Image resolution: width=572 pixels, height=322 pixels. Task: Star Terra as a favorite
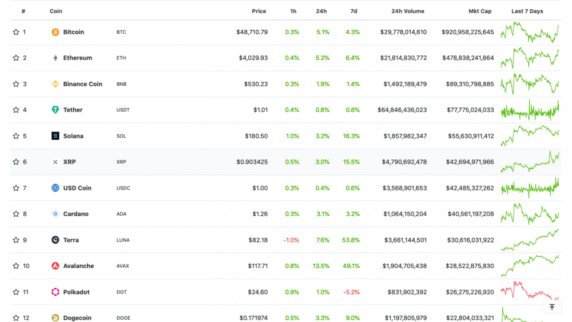point(16,240)
